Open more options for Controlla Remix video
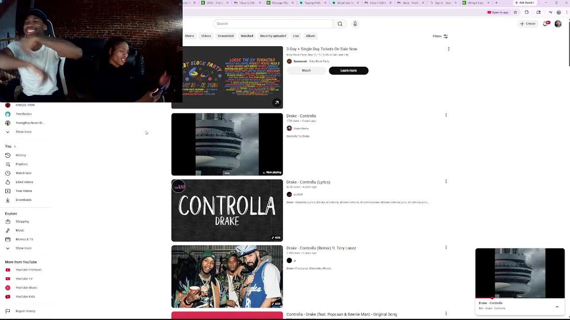Screen dimensions: 570x320 point(446,248)
